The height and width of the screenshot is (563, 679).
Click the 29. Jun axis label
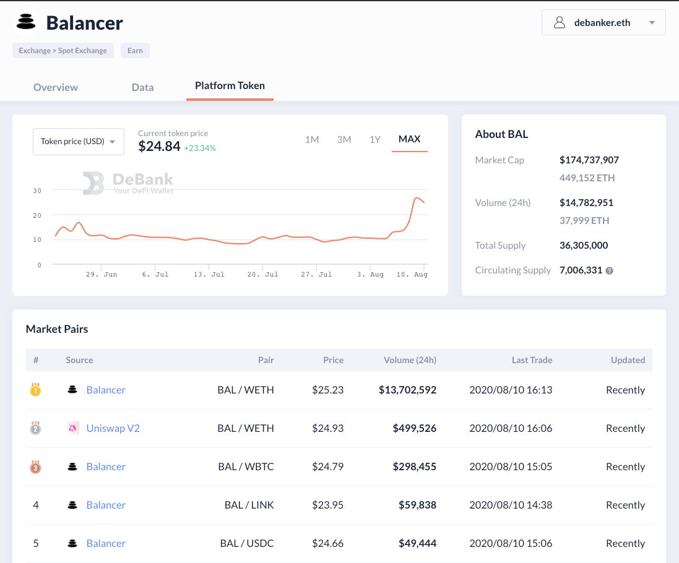click(x=102, y=274)
